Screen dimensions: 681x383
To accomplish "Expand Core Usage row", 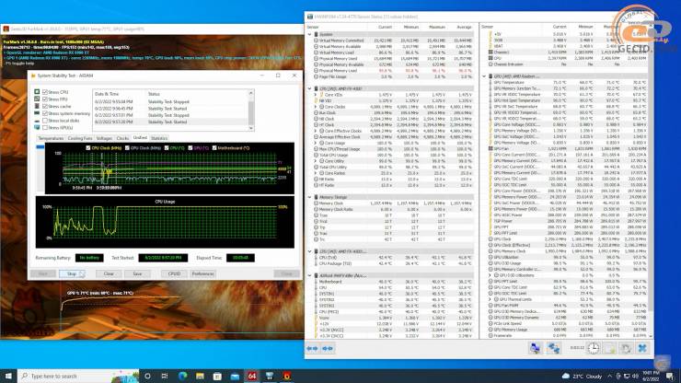I will (x=316, y=143).
